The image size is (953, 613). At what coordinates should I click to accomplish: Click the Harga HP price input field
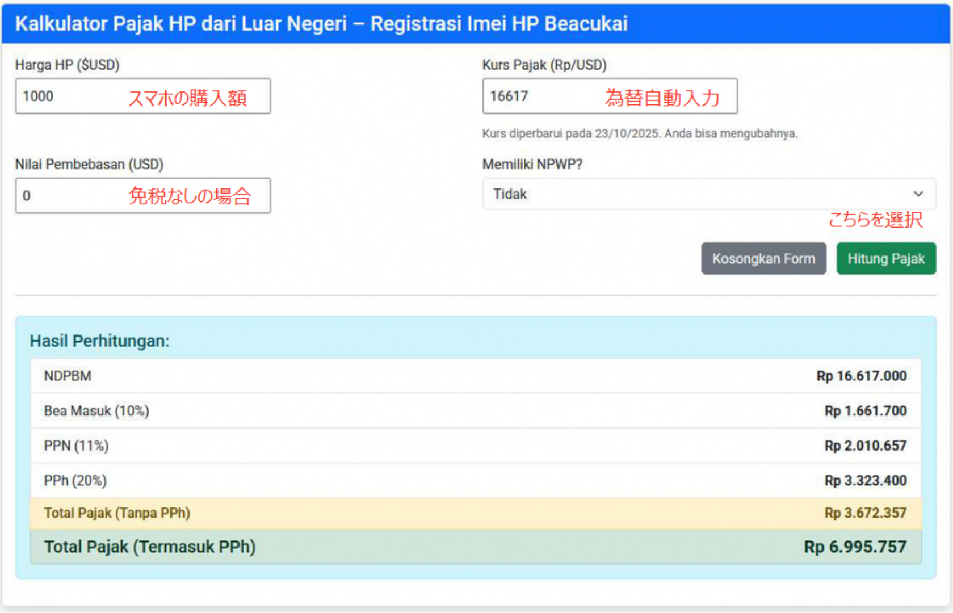142,96
